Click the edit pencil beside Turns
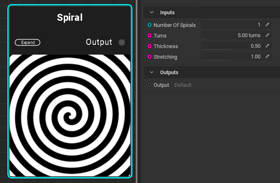This screenshot has width=280, height=183. click(267, 35)
